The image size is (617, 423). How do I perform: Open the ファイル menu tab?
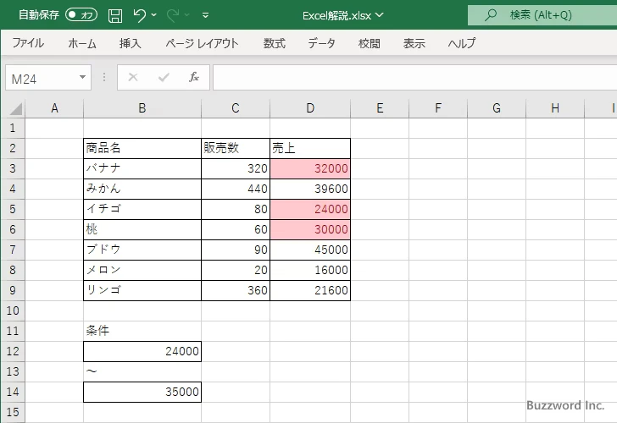tap(28, 43)
